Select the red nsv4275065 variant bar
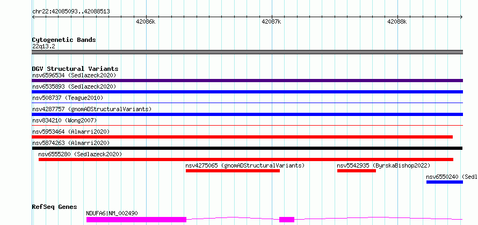The width and height of the screenshot is (478, 225). point(233,171)
